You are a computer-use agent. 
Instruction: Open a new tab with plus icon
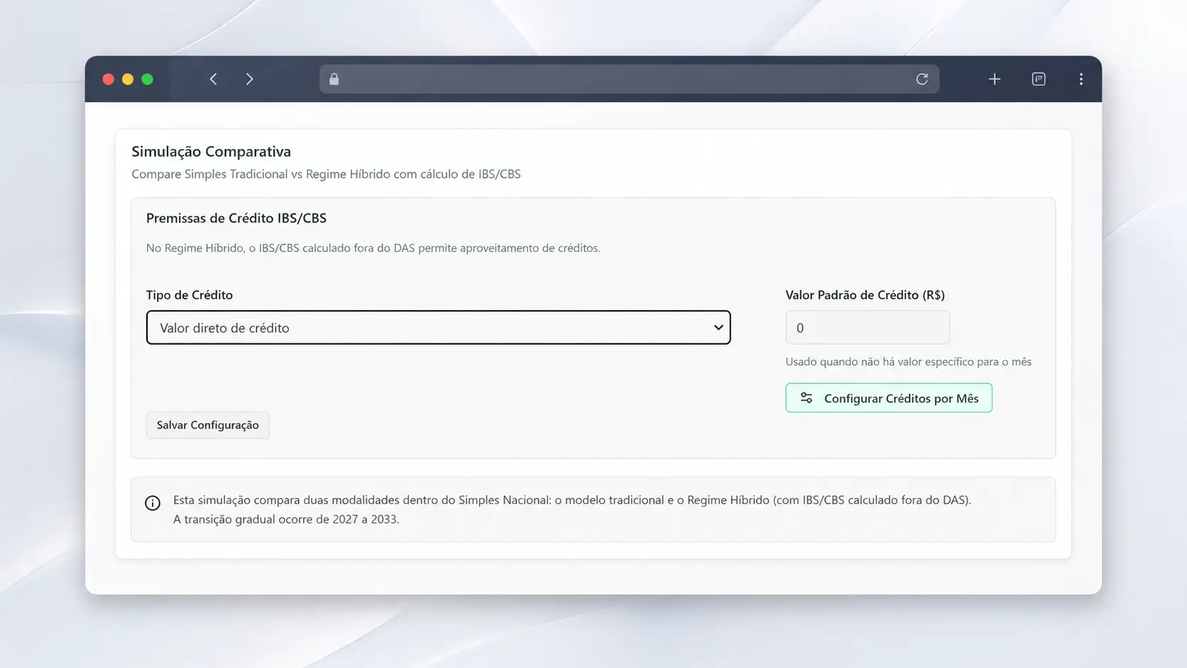[x=995, y=79]
